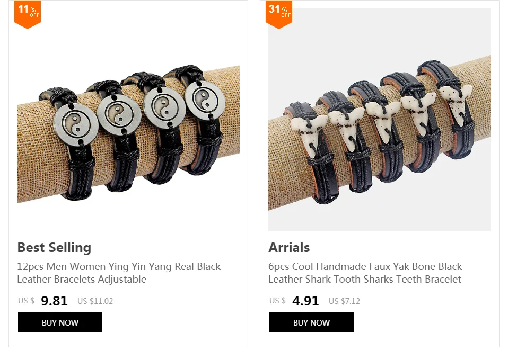Open the Arrials heading
The height and width of the screenshot is (351, 508).
[x=289, y=247]
